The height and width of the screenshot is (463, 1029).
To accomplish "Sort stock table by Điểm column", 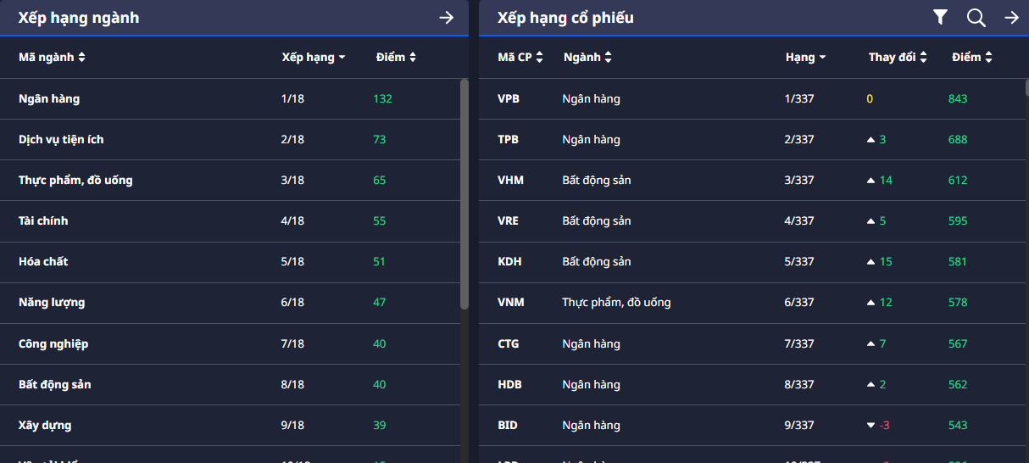I will pos(971,58).
